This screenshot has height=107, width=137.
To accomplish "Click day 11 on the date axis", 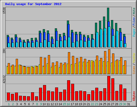I will coord(48,104).
